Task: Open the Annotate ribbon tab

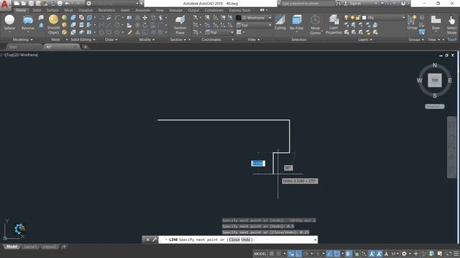Action: pyautogui.click(x=142, y=10)
